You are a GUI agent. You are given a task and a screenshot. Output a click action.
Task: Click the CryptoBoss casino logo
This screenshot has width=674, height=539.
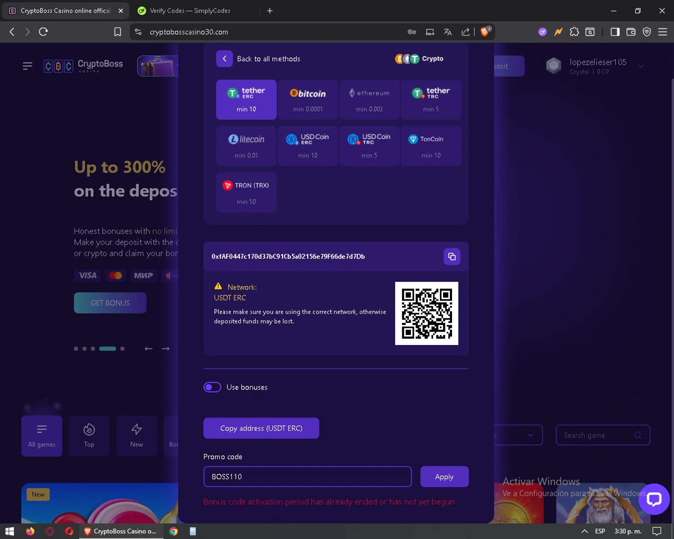tap(83, 66)
